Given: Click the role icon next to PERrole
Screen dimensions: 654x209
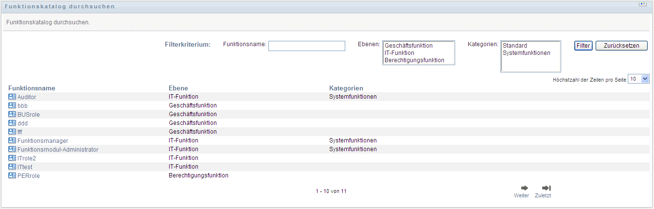Looking at the screenshot, I should tap(12, 175).
